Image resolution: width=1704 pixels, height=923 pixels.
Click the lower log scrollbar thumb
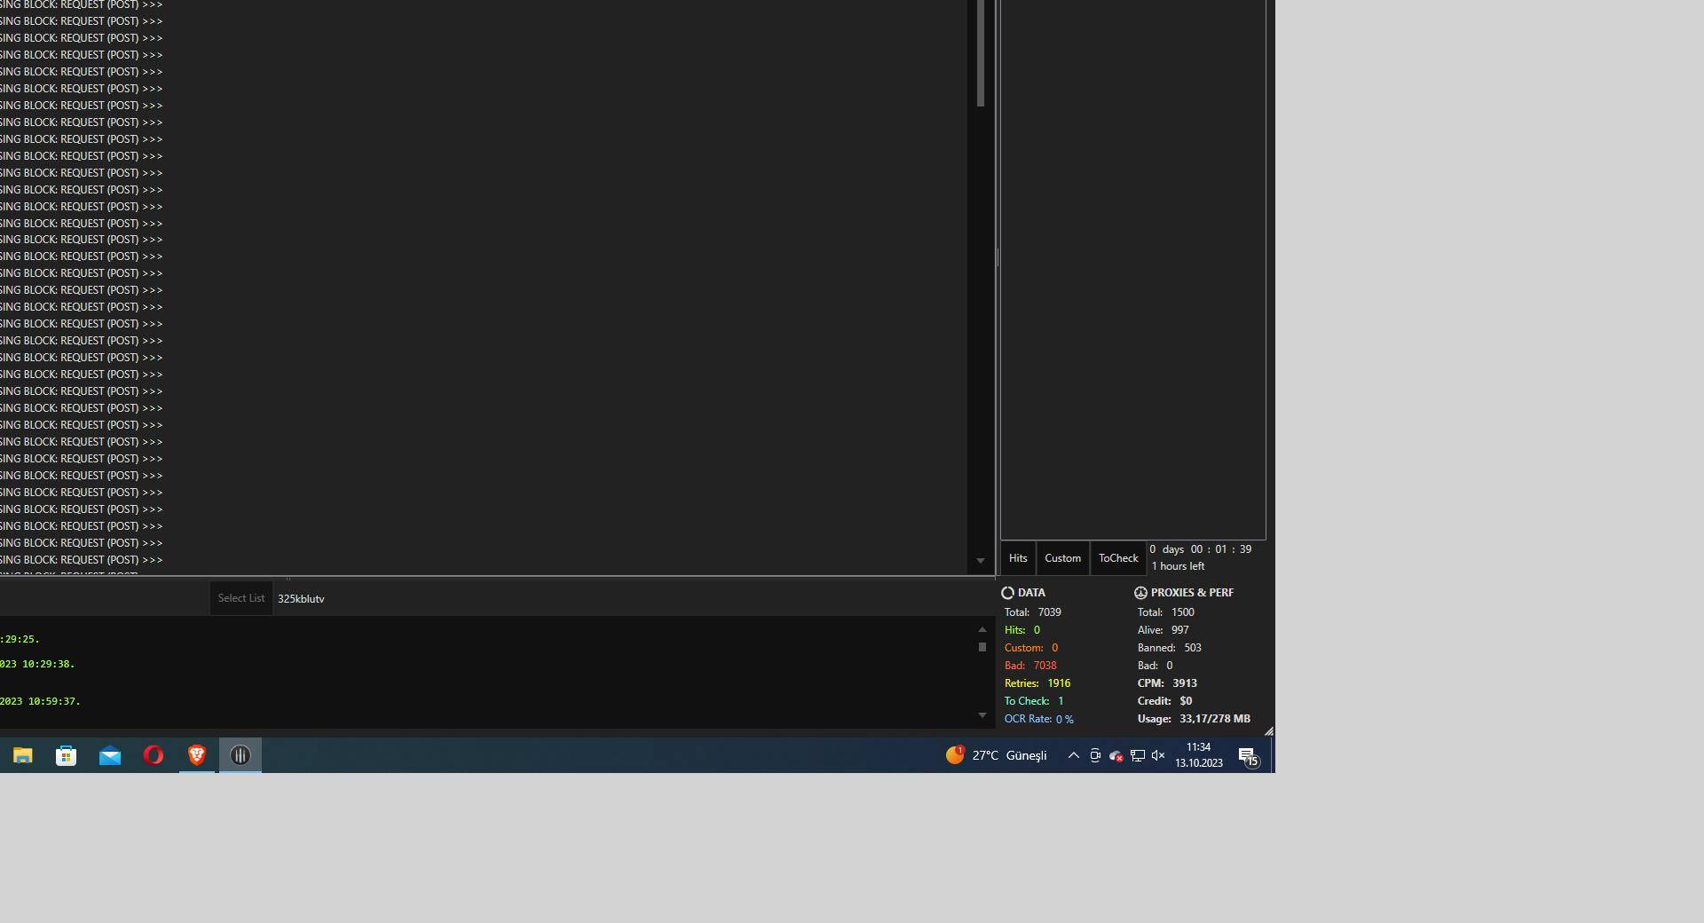[x=982, y=647]
